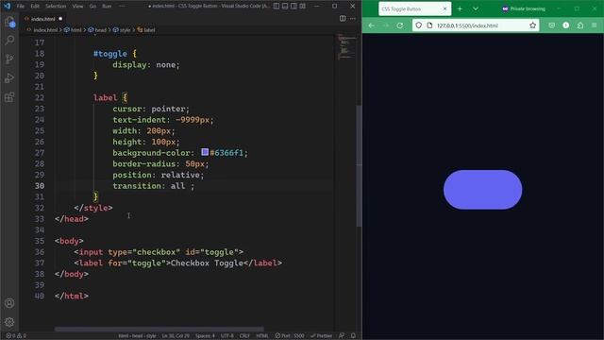Change indentation via Spaces: 4

tap(205, 336)
